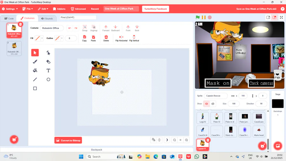This screenshot has height=161, width=286.
Task: Select the Reshape tool
Action: (48, 52)
